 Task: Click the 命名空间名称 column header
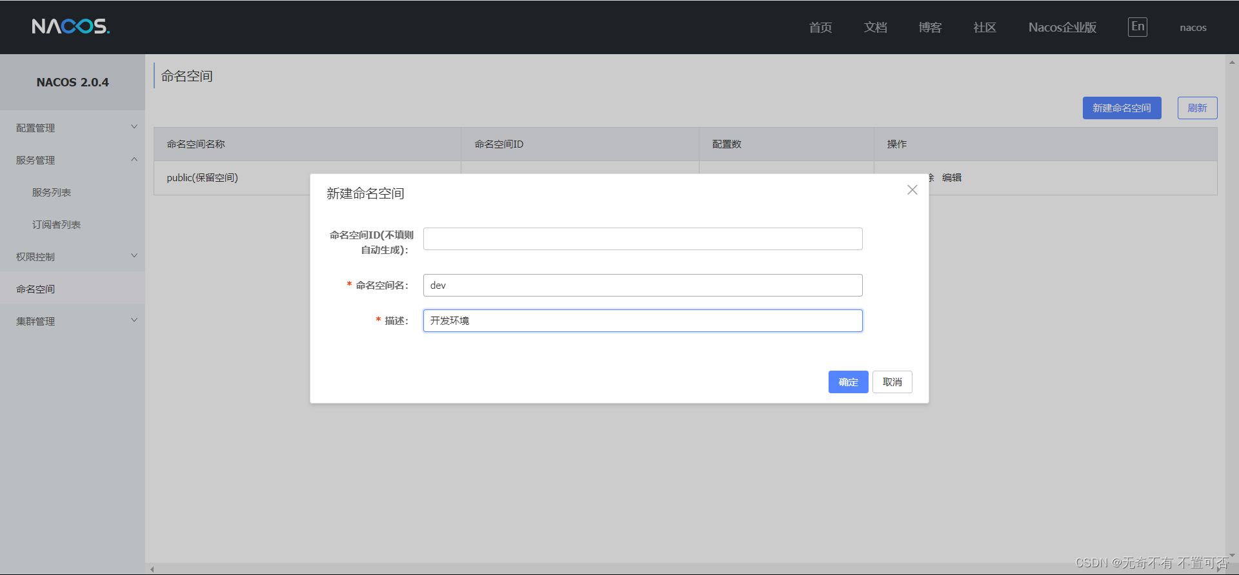307,144
